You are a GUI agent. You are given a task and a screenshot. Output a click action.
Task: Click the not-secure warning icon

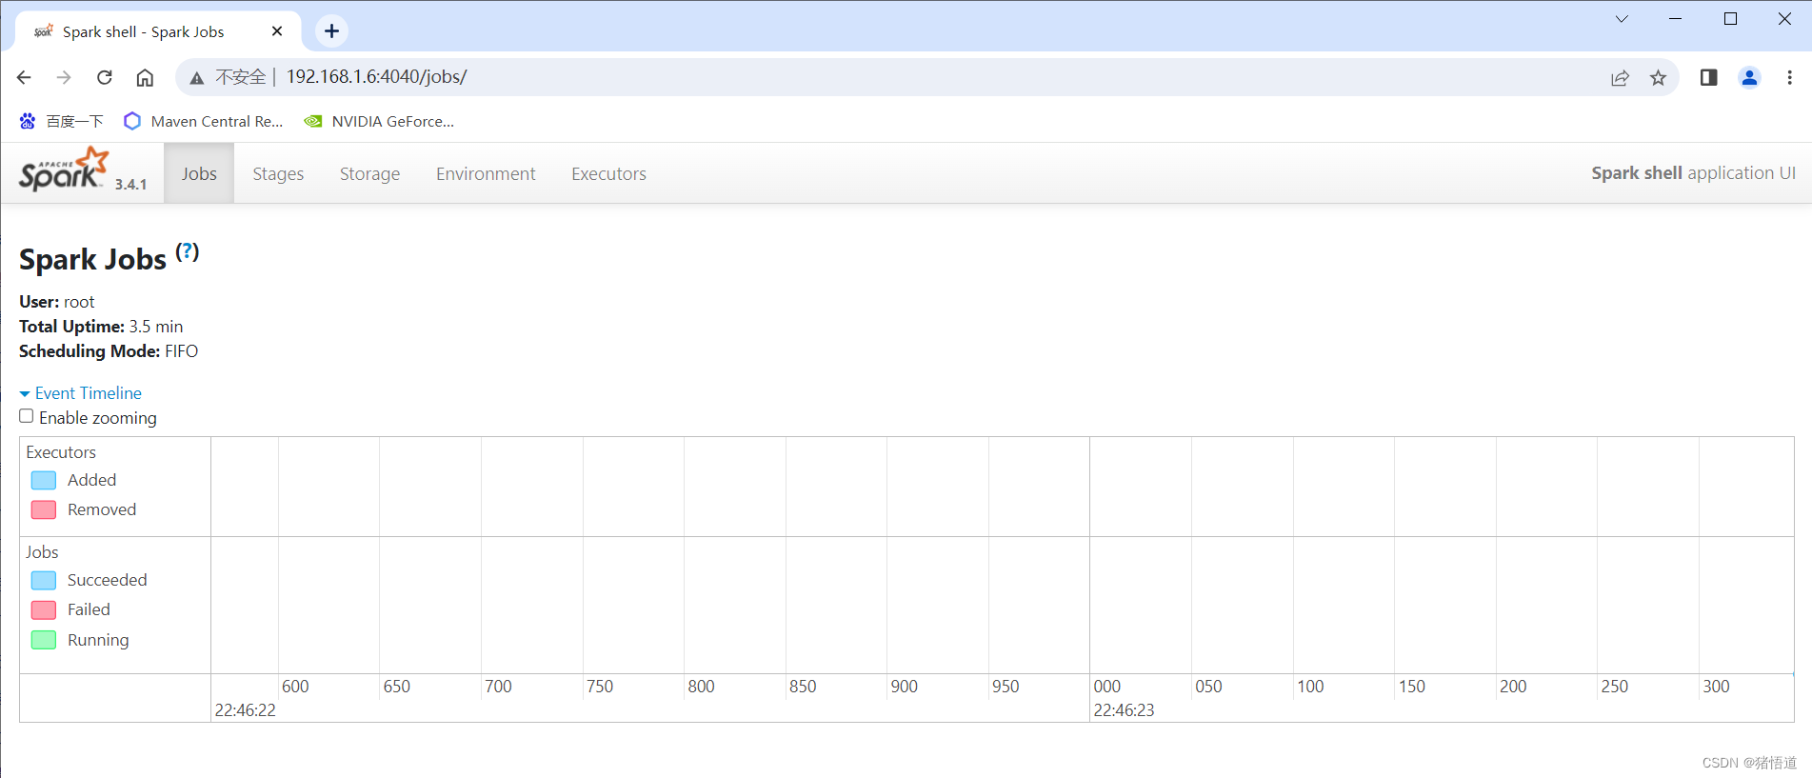point(197,78)
